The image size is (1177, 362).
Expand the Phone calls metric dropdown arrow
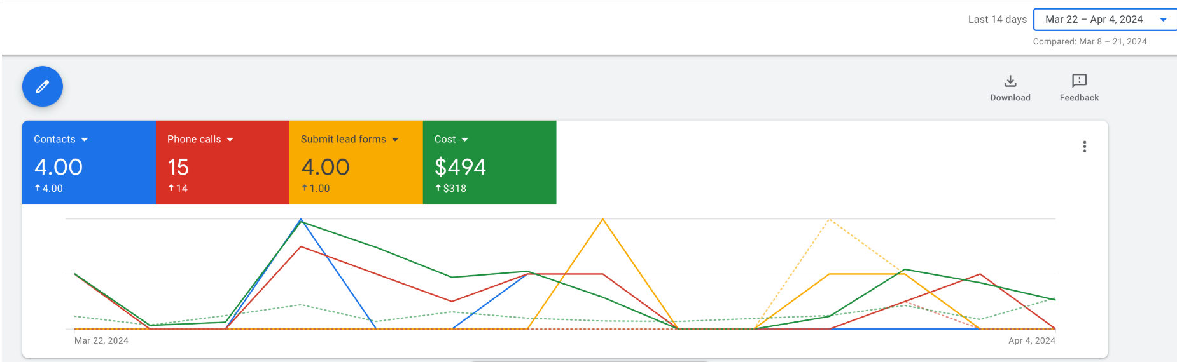coord(230,140)
